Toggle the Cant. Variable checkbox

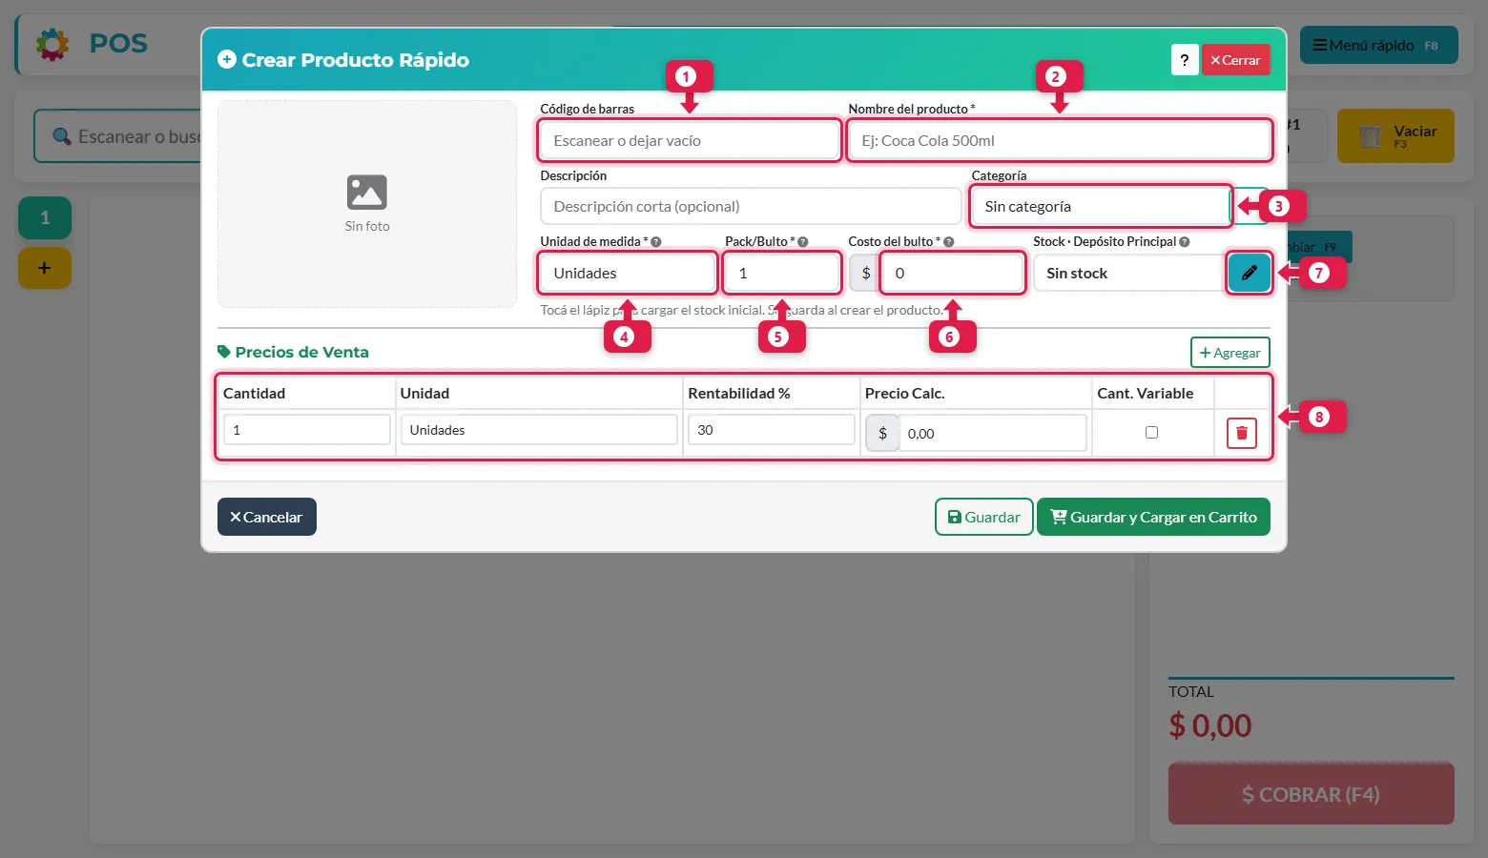pos(1151,433)
